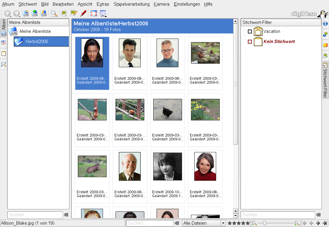Image resolution: width=329 pixels, height=227 pixels.
Task: Open the search magnifier toolbar icon
Action: tap(54, 13)
